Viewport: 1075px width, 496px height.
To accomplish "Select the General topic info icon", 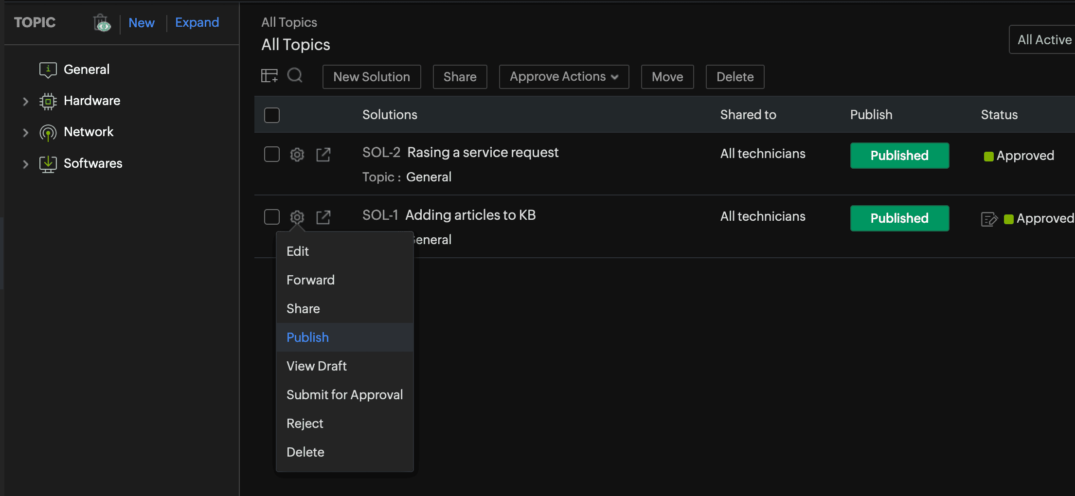I will [x=47, y=69].
